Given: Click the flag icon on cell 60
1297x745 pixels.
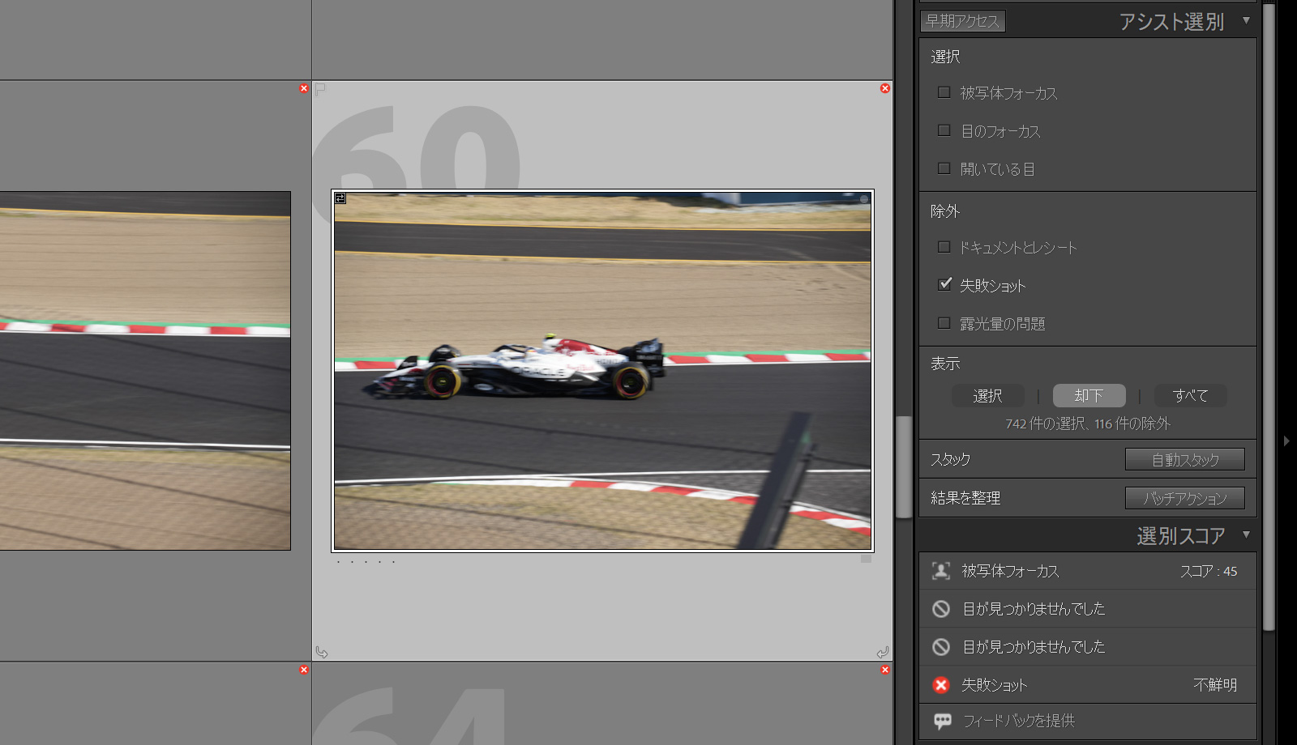Looking at the screenshot, I should point(320,88).
